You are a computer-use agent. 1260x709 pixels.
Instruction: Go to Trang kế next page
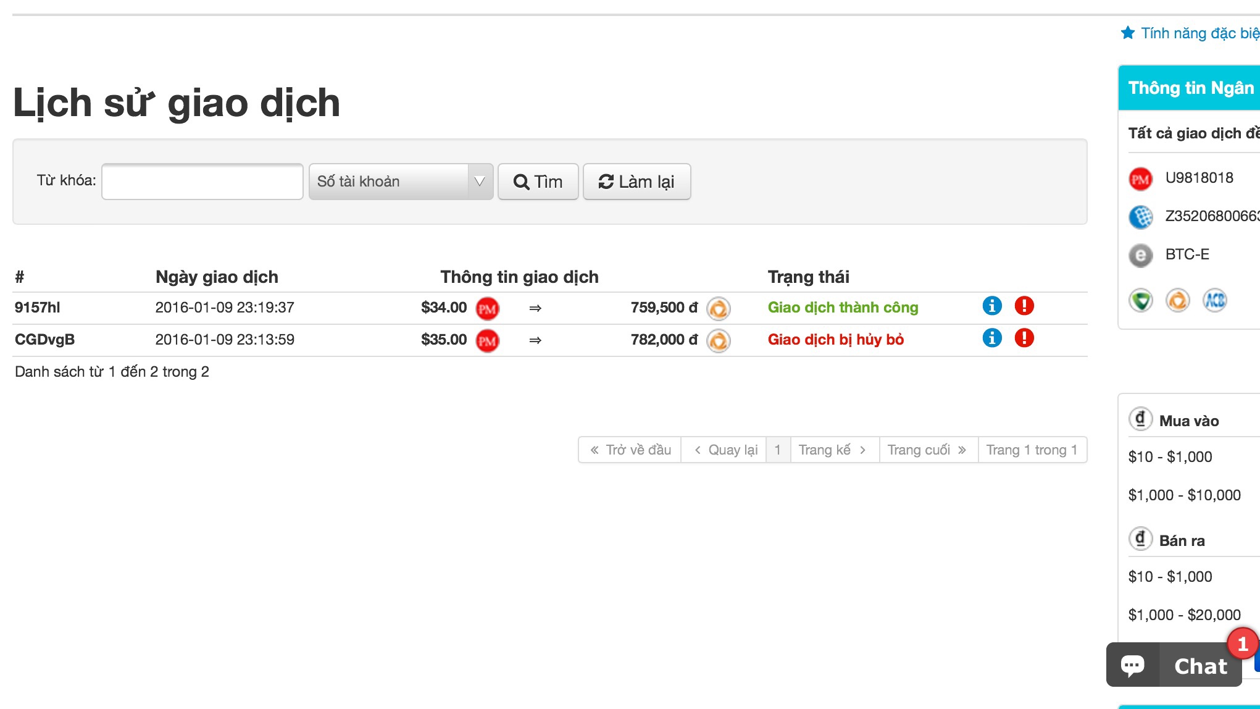click(833, 450)
